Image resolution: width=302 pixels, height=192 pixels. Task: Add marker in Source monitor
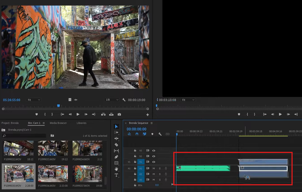[x=37, y=114]
